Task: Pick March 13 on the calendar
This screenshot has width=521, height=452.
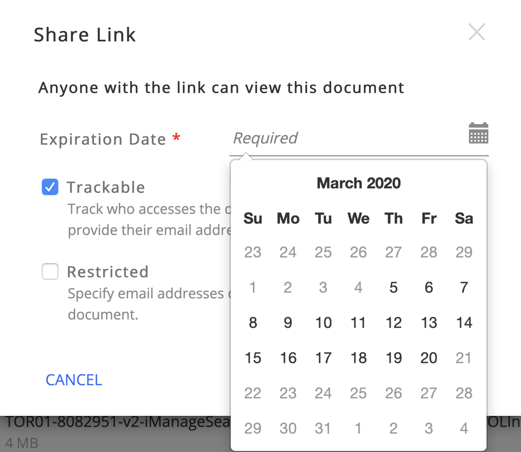Action: click(429, 323)
